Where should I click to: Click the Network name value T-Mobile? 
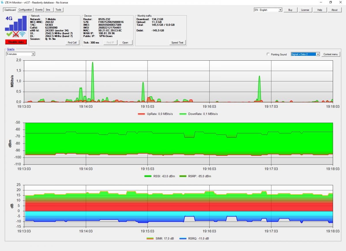pyautogui.click(x=50, y=19)
